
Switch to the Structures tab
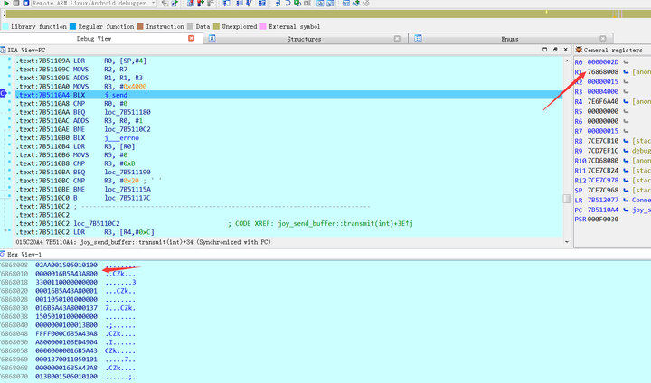tap(304, 39)
